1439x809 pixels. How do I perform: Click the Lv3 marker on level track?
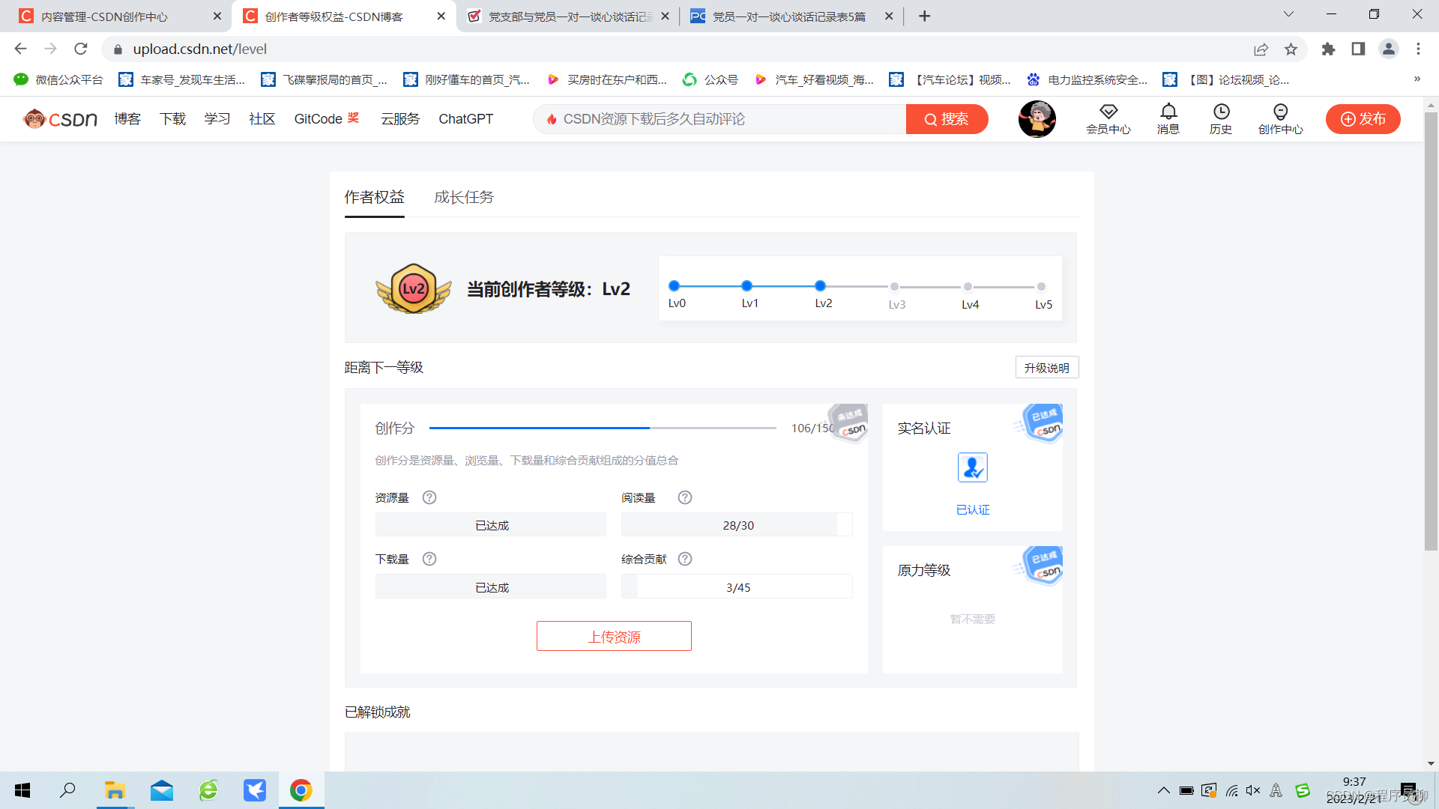pos(895,286)
